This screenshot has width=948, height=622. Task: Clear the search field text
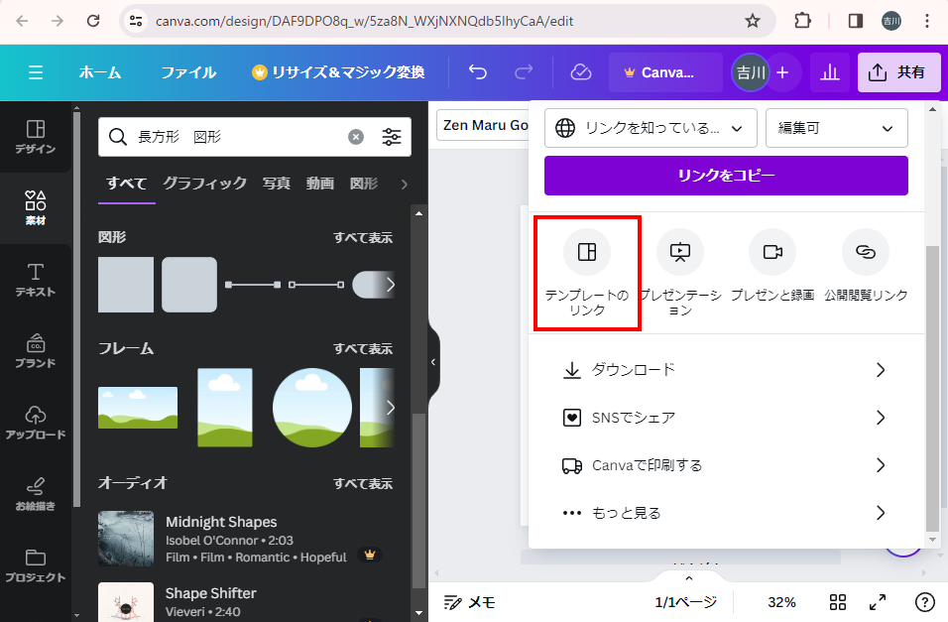pos(356,137)
